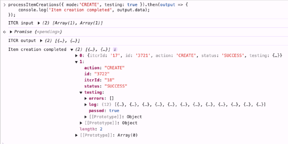Expand the log array of 12 entries
This screenshot has width=288, height=144.
(x=86, y=105)
